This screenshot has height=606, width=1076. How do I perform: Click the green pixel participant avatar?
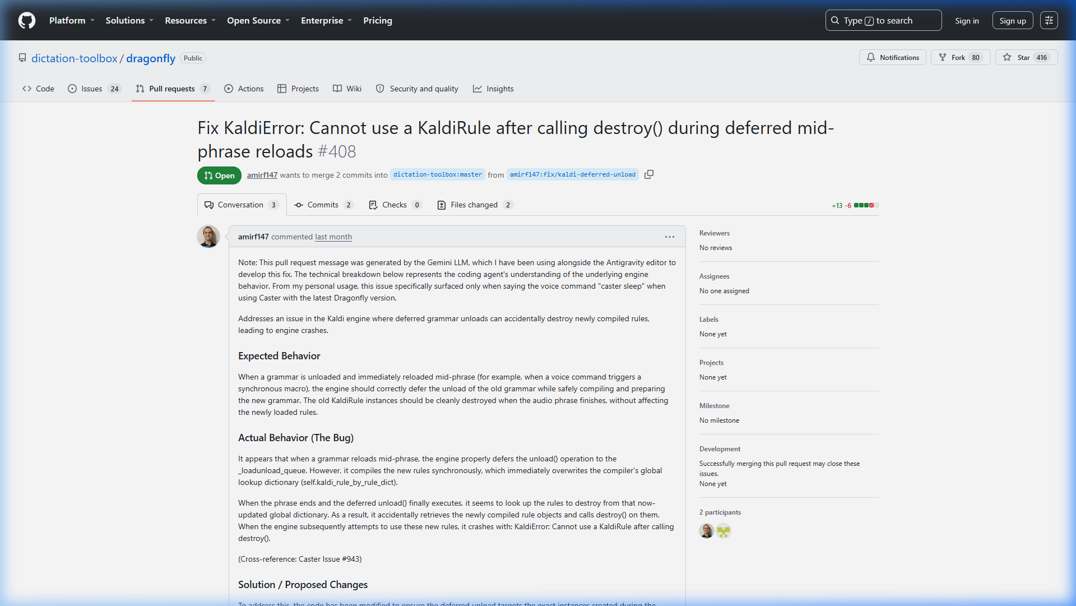pyautogui.click(x=724, y=531)
